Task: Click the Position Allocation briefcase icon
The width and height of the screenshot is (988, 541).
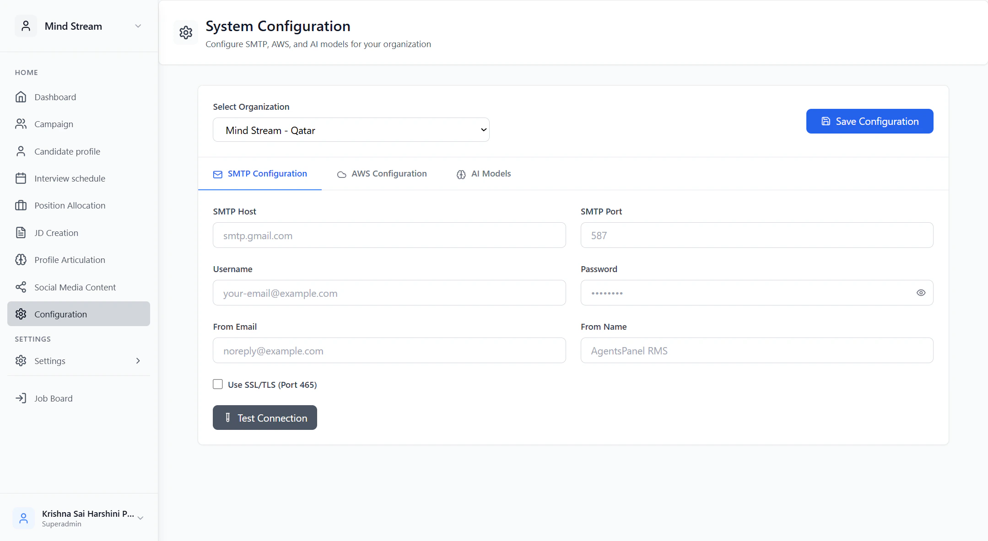Action: coord(21,205)
